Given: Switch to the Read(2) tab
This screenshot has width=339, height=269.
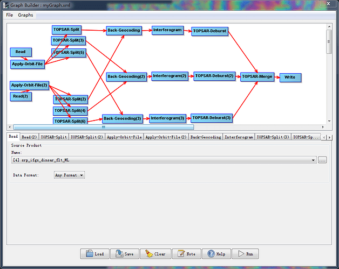Looking at the screenshot, I should pyautogui.click(x=29, y=137).
